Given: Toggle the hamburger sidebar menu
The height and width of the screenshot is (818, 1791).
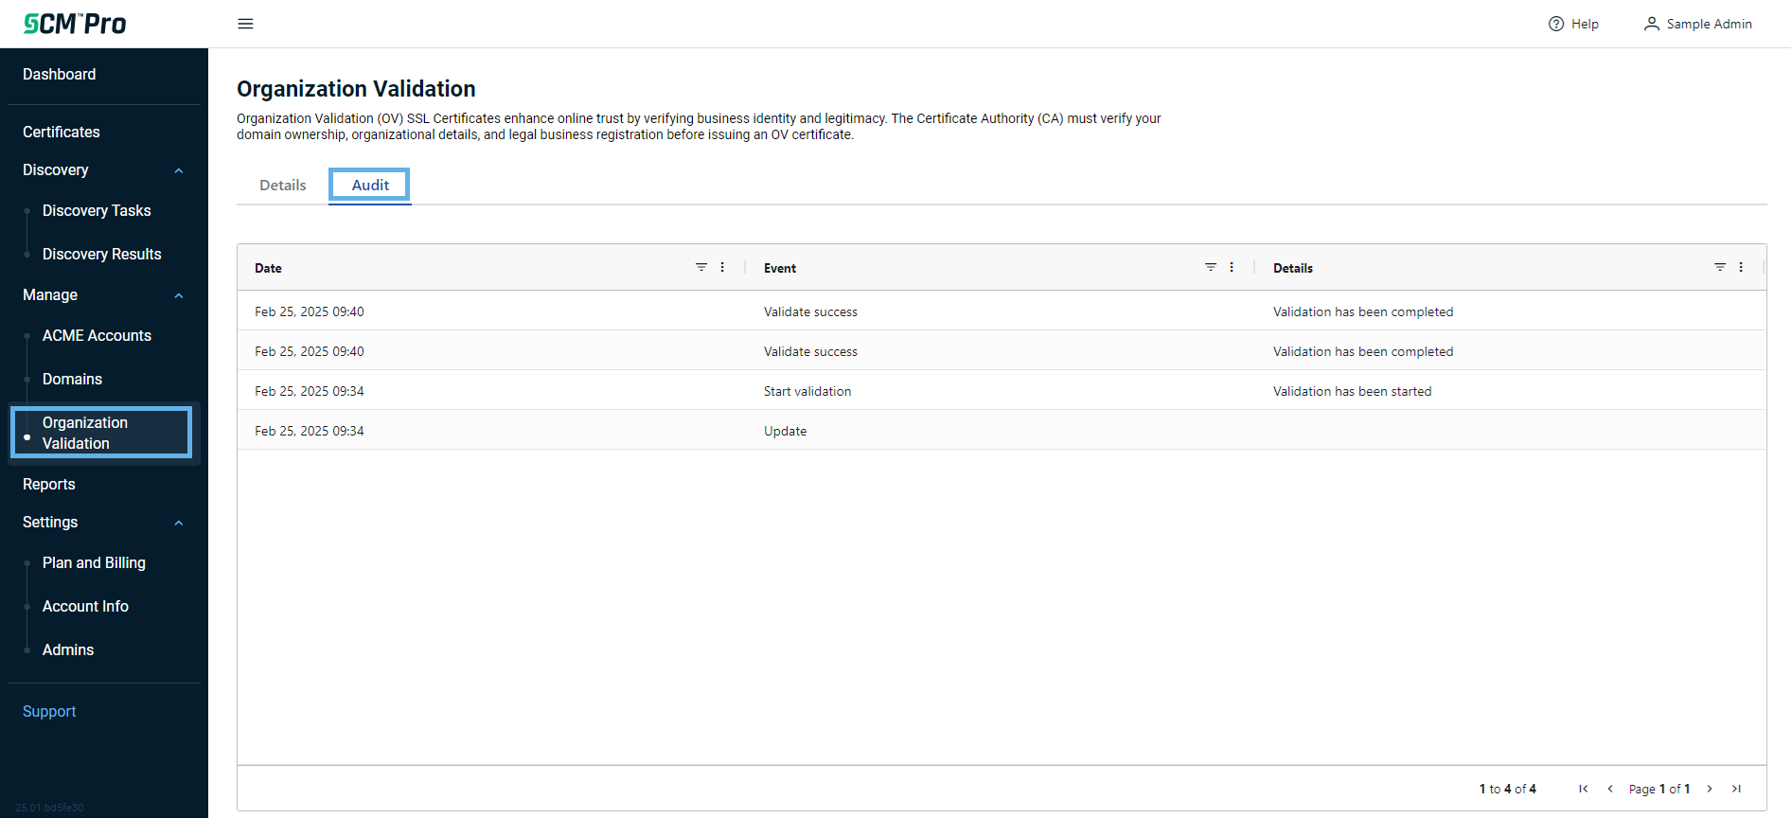Looking at the screenshot, I should [x=245, y=24].
